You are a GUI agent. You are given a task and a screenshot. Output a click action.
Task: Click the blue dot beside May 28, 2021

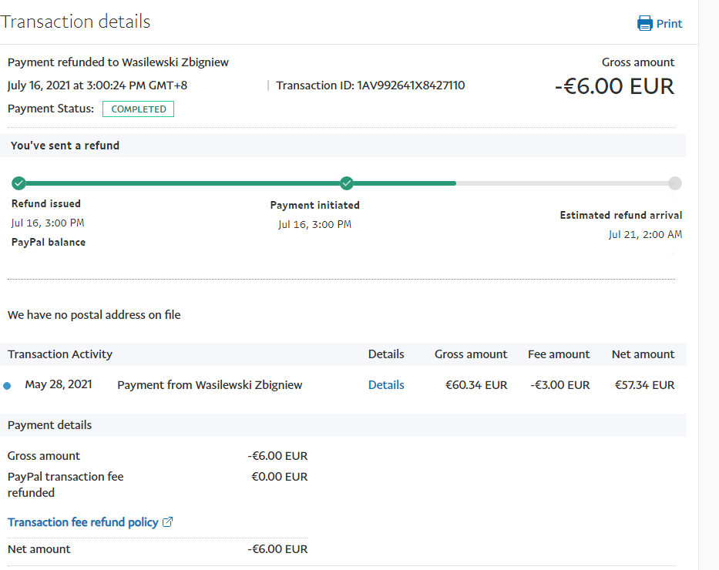coord(8,386)
